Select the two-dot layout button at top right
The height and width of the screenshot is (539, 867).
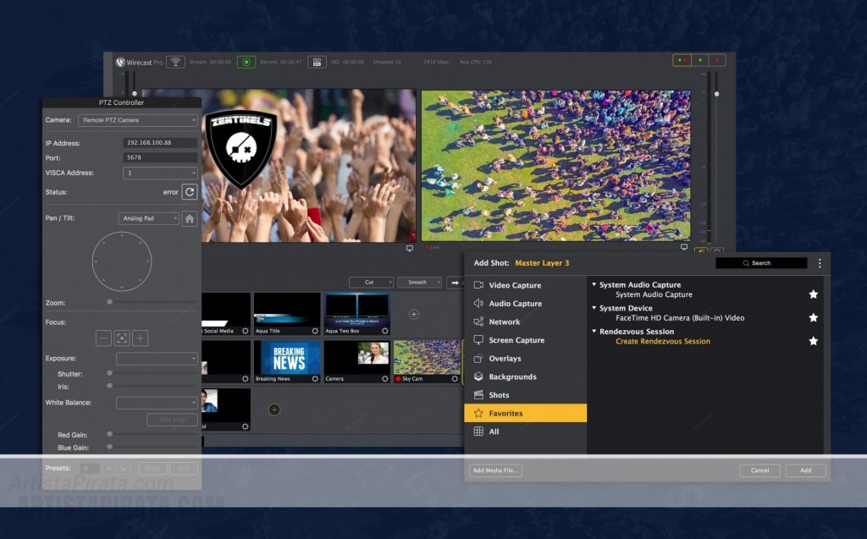[x=682, y=60]
